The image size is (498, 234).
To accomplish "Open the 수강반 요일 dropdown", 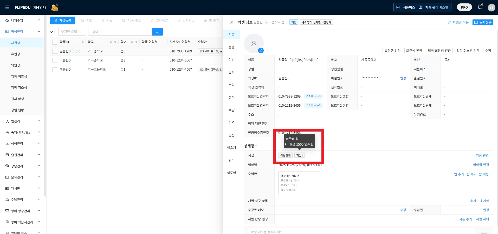I will pos(72,32).
